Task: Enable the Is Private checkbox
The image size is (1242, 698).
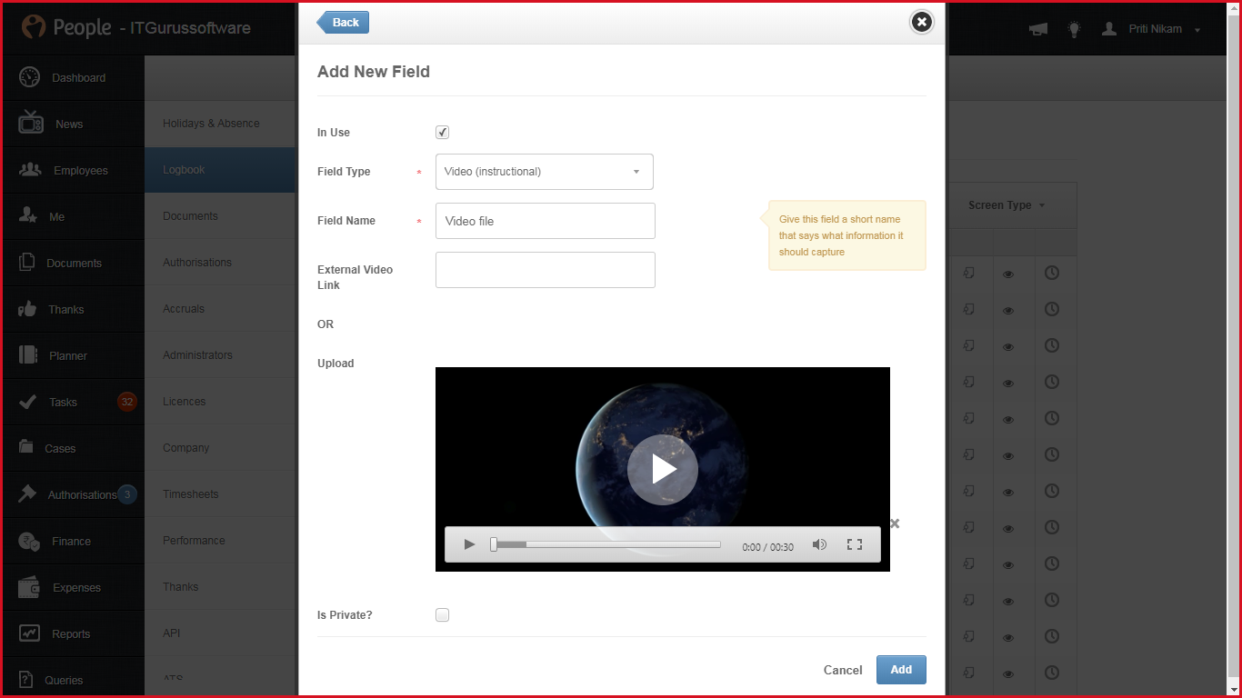Action: [x=443, y=615]
